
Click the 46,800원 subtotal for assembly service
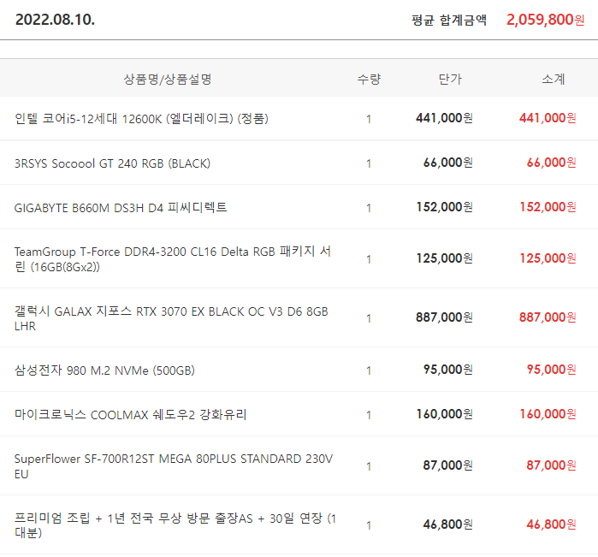pyautogui.click(x=550, y=524)
